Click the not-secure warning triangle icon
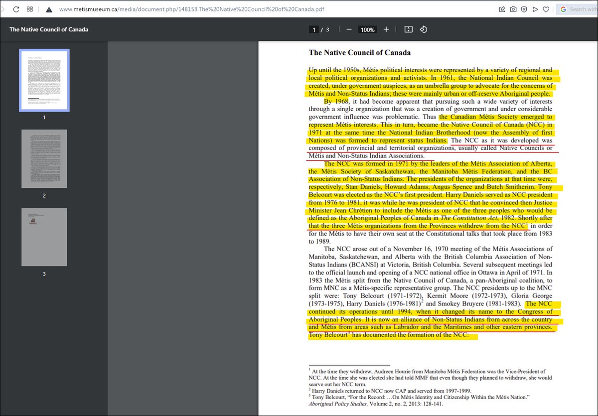The image size is (598, 416). coord(49,9)
